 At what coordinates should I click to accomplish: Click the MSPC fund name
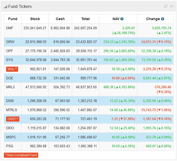tap(11, 137)
